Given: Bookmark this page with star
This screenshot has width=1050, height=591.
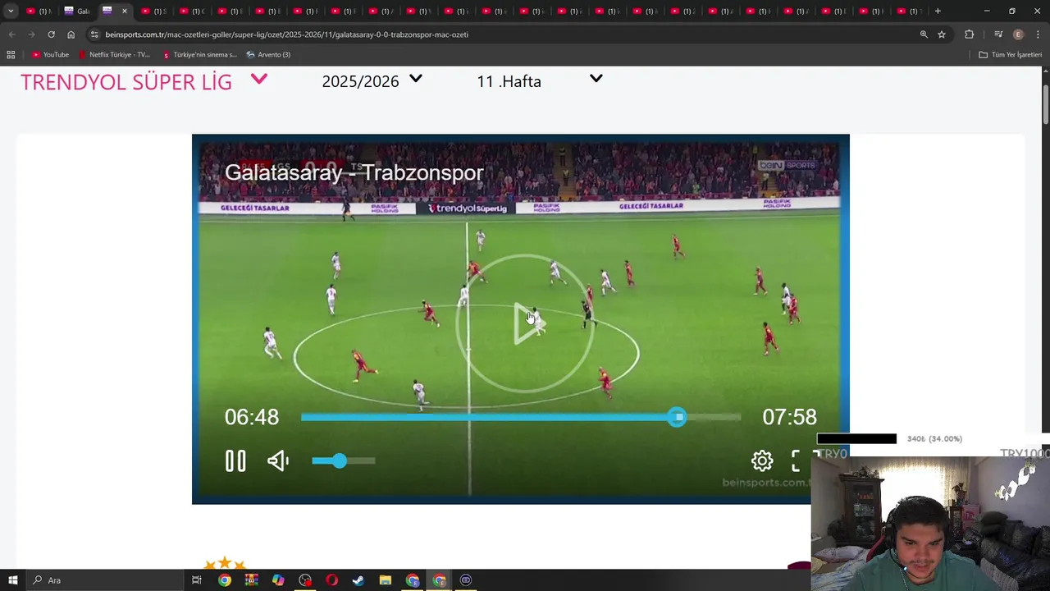Looking at the screenshot, I should pos(942,34).
